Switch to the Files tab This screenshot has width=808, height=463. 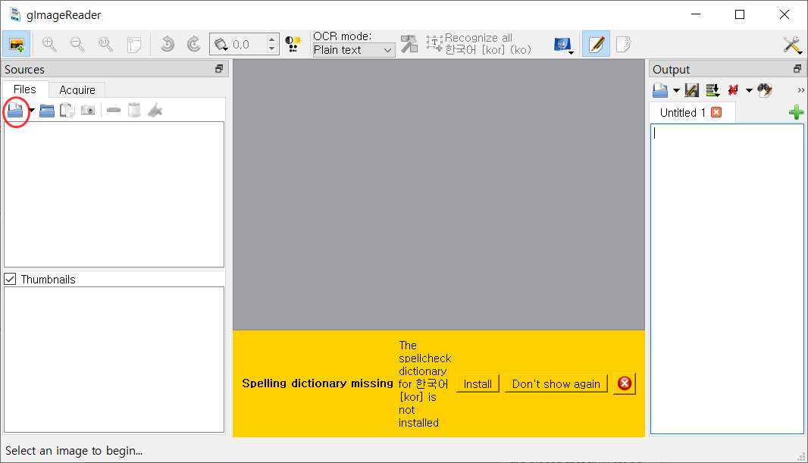pyautogui.click(x=25, y=89)
